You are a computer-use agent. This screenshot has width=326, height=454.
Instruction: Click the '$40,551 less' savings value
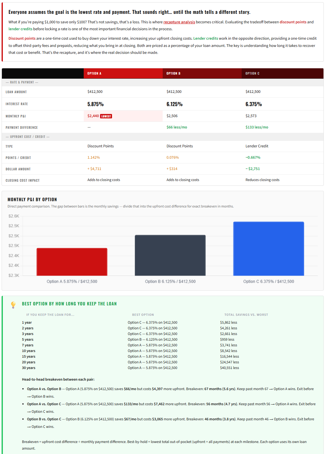pyautogui.click(x=230, y=368)
